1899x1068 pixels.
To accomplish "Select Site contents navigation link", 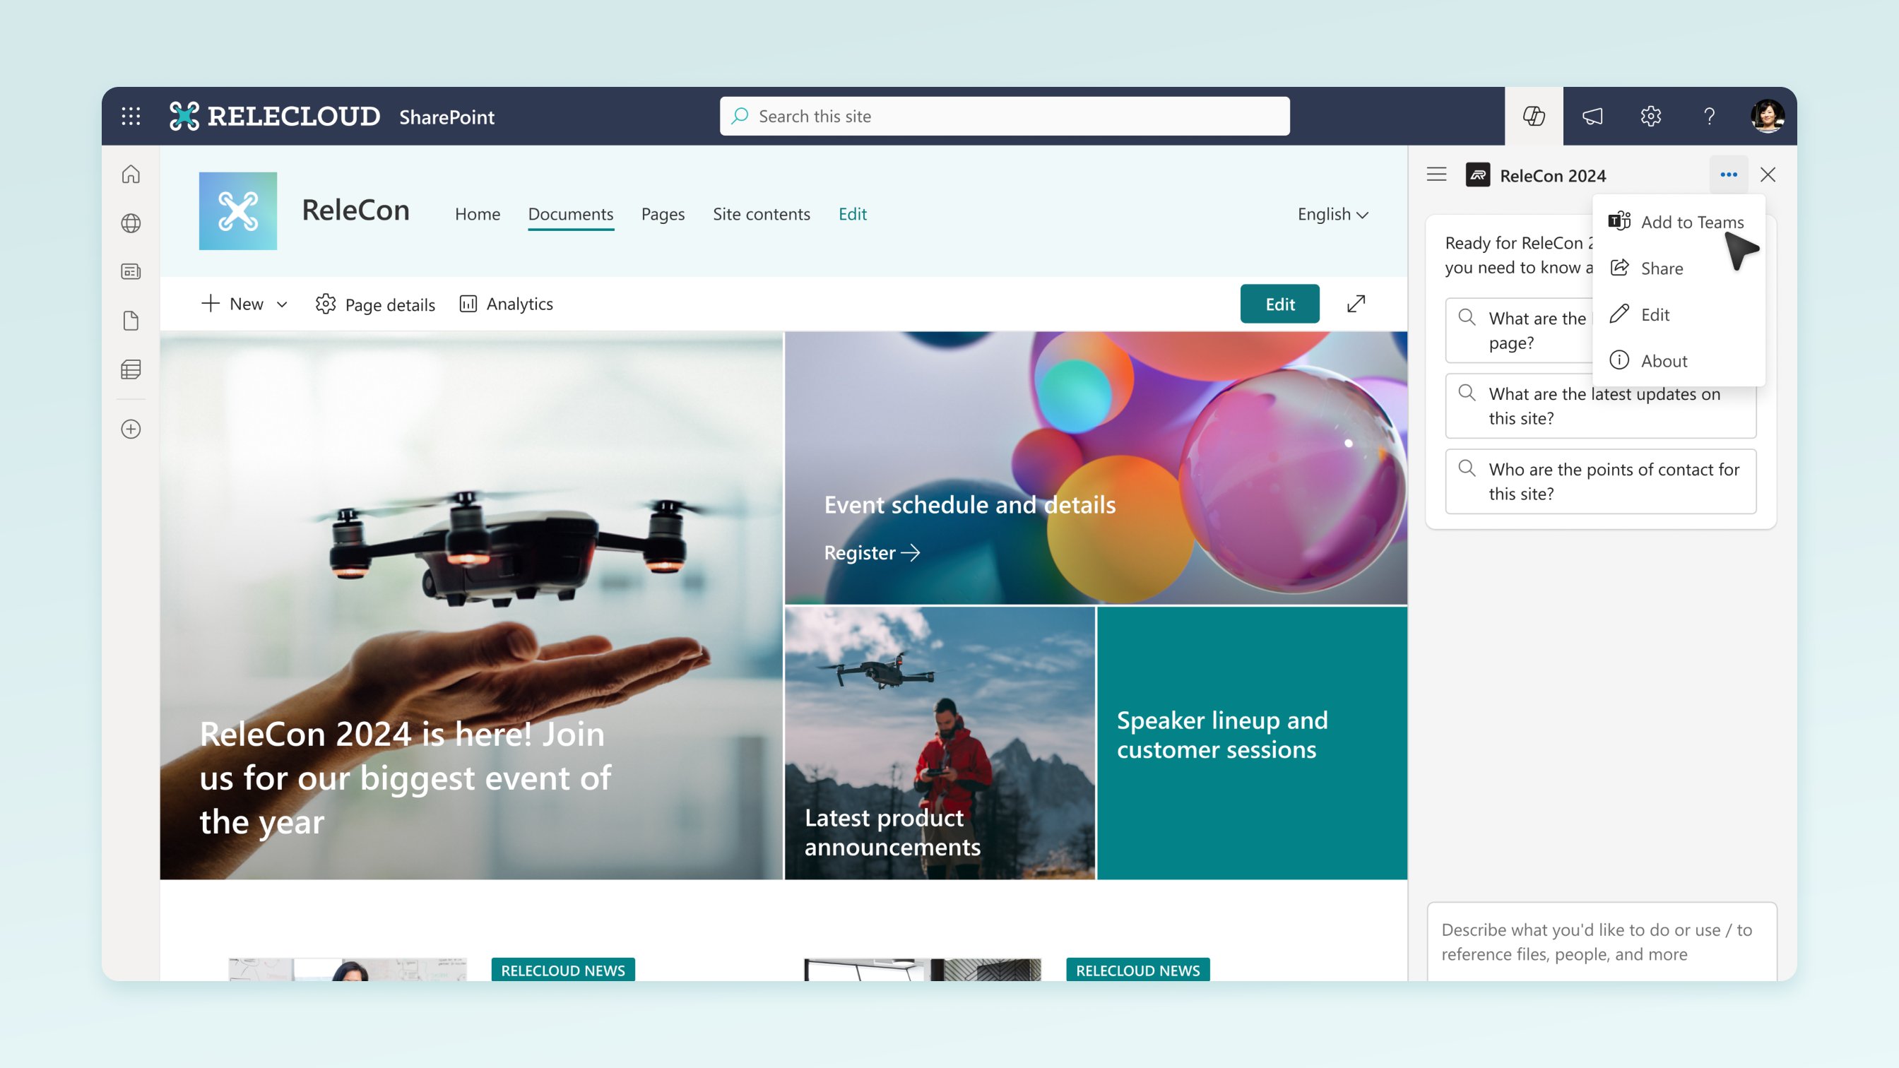I will click(760, 213).
